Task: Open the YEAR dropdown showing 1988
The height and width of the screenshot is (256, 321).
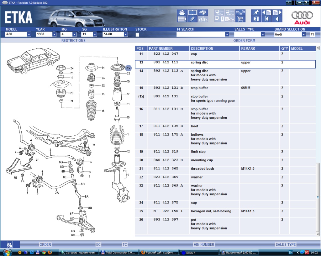Action: pos(54,34)
